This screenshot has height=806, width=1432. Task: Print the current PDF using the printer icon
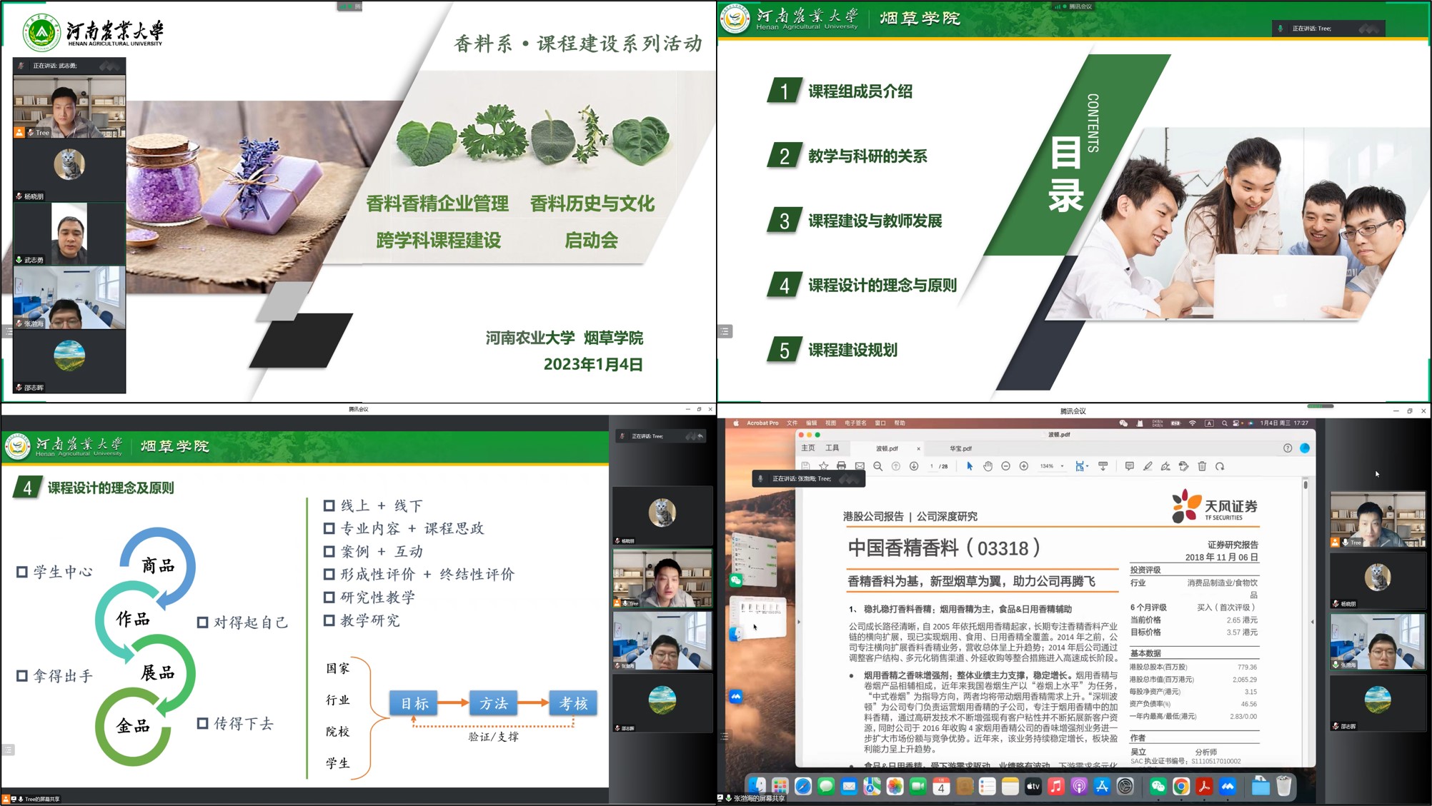tap(842, 465)
